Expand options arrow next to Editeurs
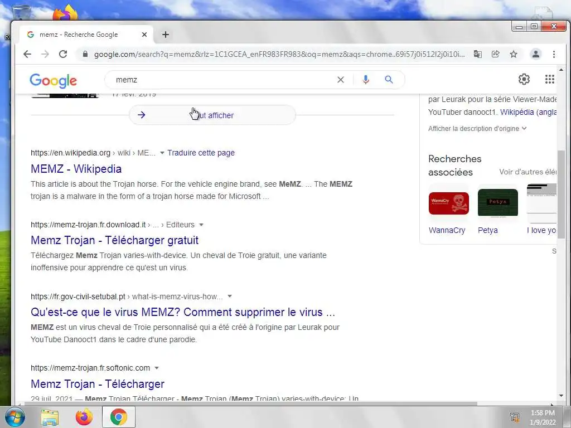 201,225
